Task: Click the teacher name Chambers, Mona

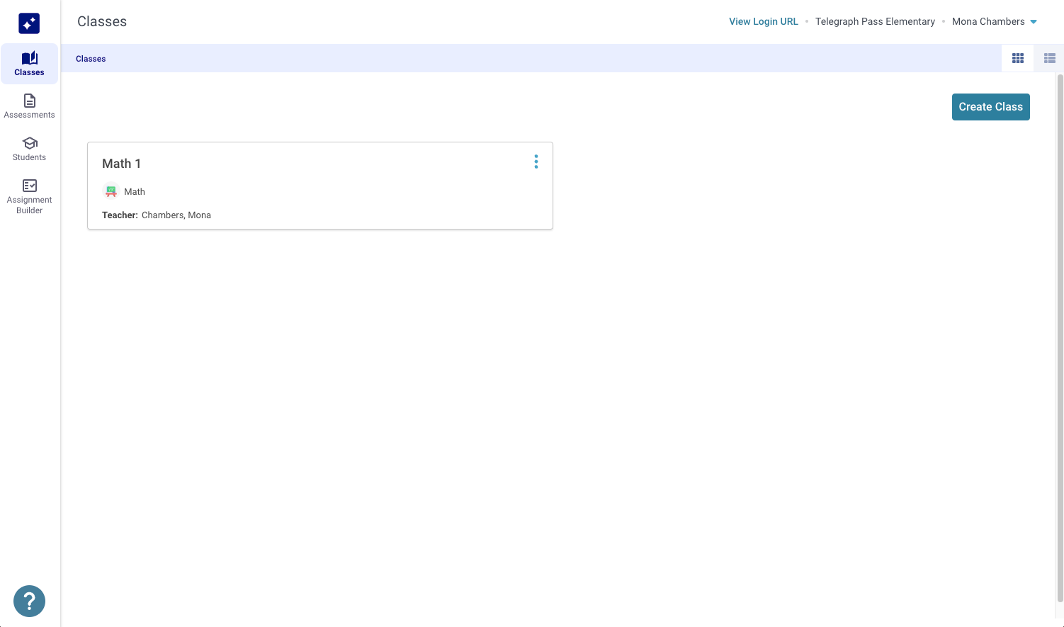Action: [x=176, y=215]
